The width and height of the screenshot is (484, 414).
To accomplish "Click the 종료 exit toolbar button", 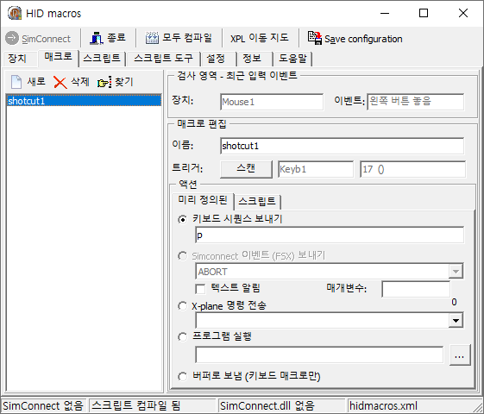I will pos(108,38).
